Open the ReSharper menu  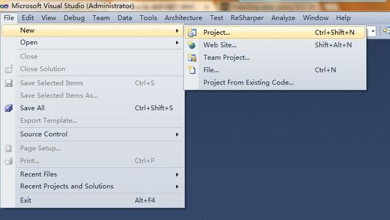click(x=247, y=18)
